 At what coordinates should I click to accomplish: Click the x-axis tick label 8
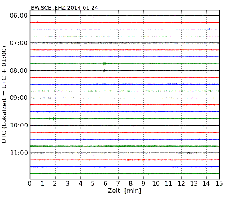point(131,183)
